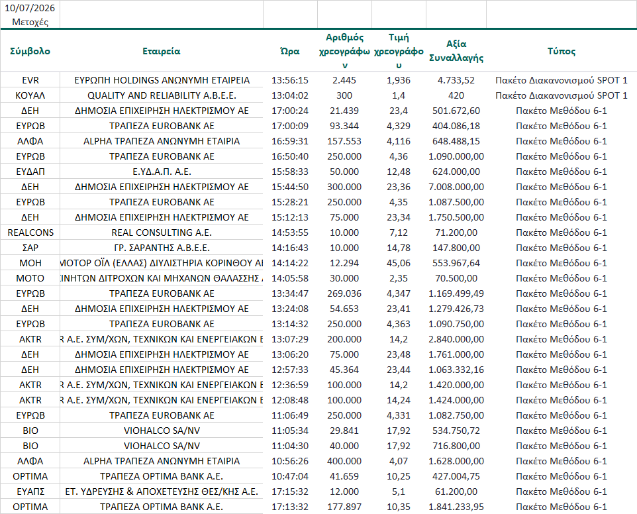Select the time 17:00:24
The height and width of the screenshot is (514, 637).
pyautogui.click(x=290, y=111)
